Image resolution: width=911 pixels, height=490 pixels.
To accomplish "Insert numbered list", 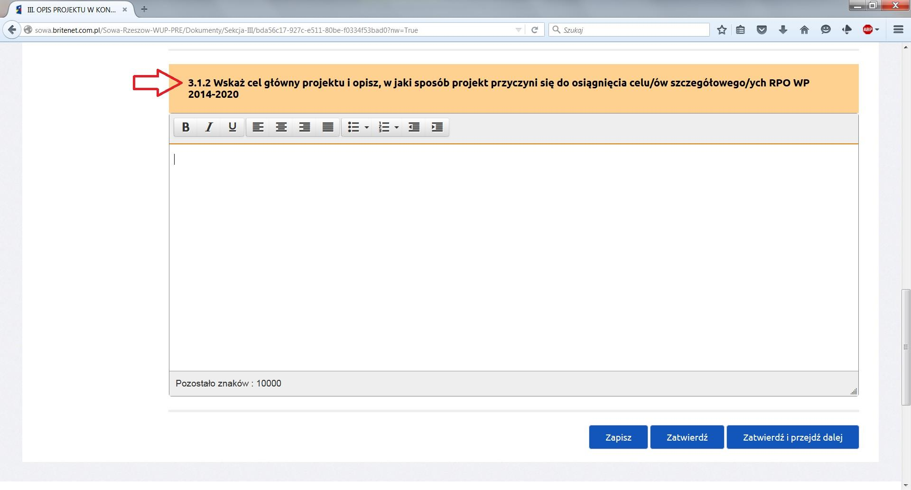I will point(383,127).
